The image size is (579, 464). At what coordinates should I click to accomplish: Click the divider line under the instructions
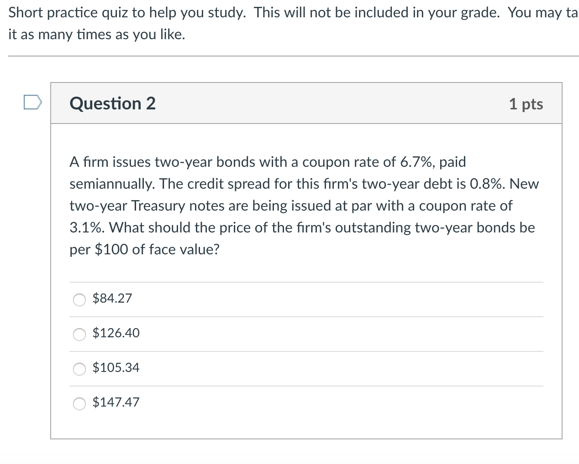(289, 56)
